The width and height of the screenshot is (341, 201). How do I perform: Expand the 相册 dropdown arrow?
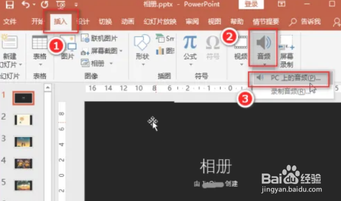pyautogui.click(x=111, y=64)
